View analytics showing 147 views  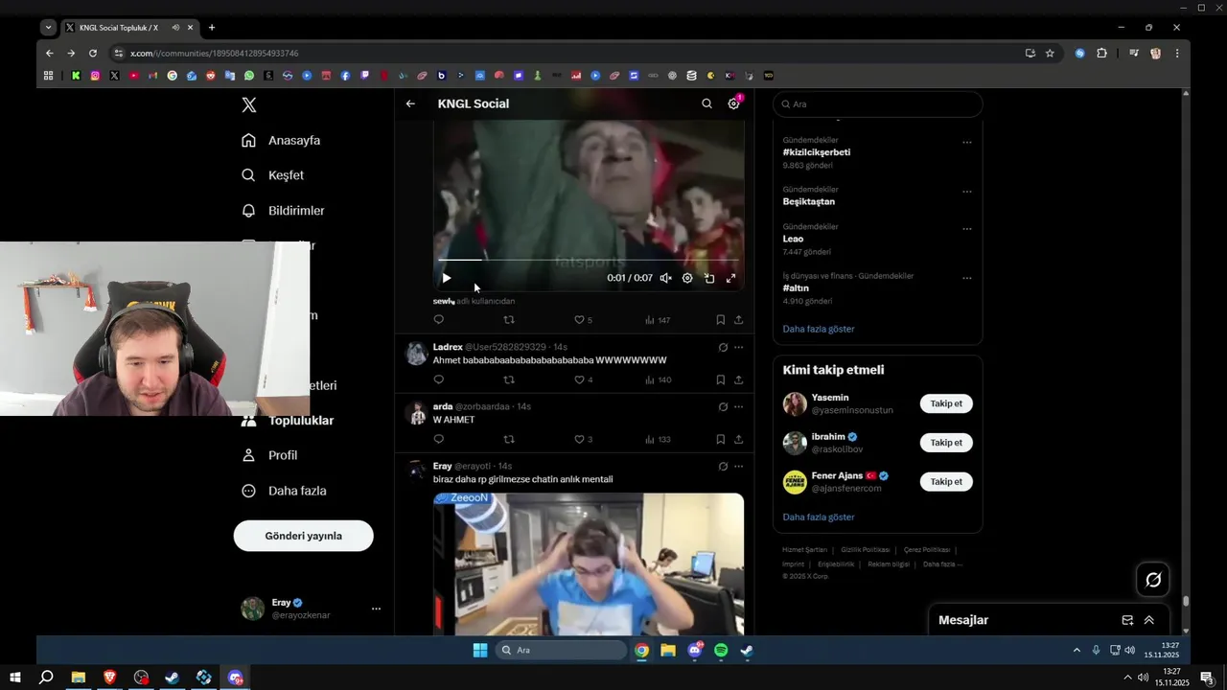click(658, 320)
